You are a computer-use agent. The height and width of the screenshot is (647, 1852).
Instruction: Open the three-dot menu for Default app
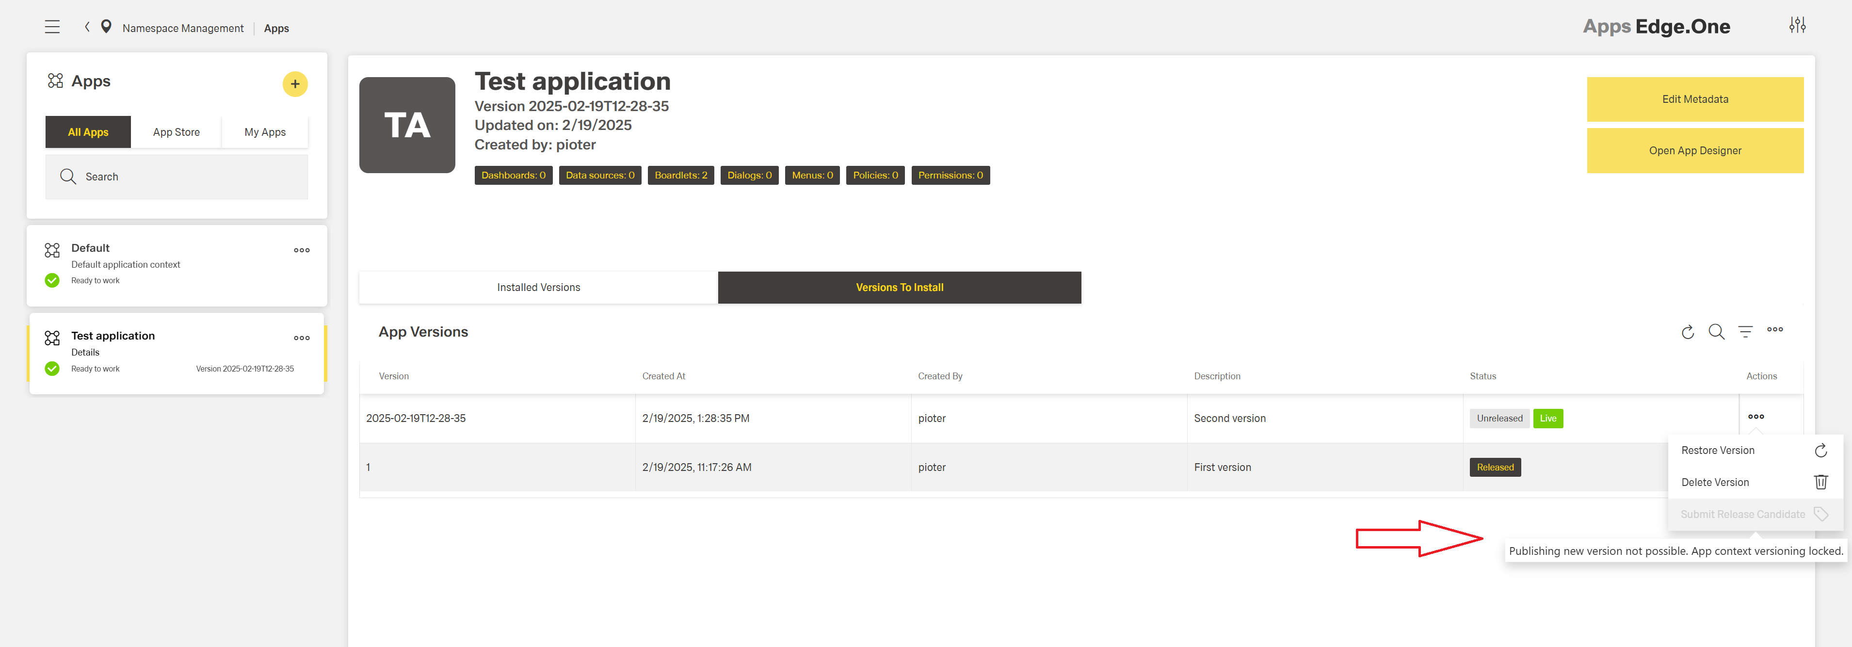301,250
